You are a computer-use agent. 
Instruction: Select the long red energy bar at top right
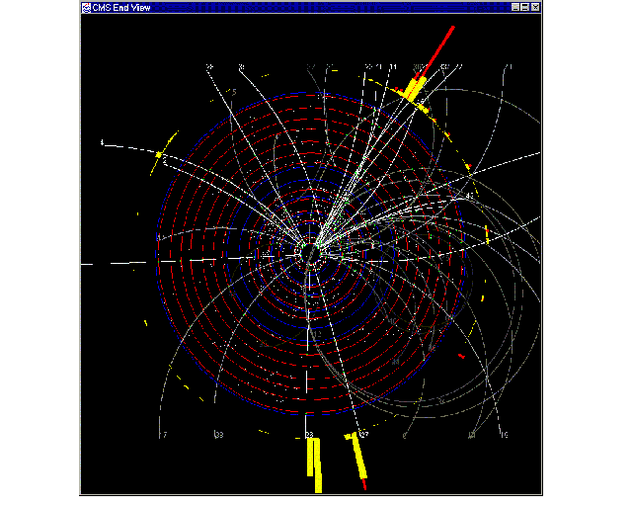439,49
